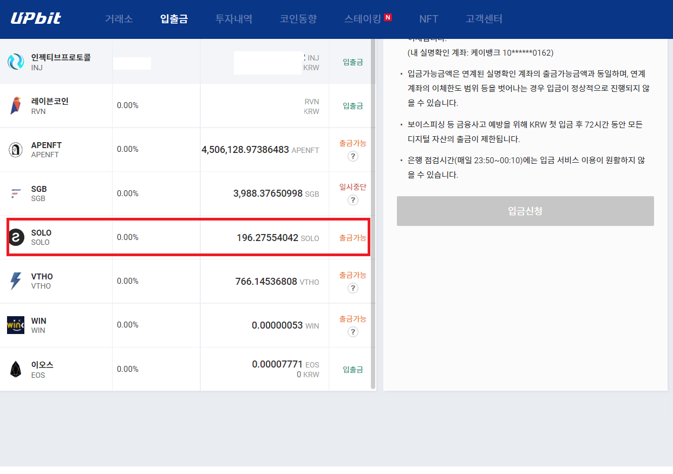Viewport: 673px width, 474px height.
Task: Click the SOLO coin icon
Action: click(x=16, y=237)
